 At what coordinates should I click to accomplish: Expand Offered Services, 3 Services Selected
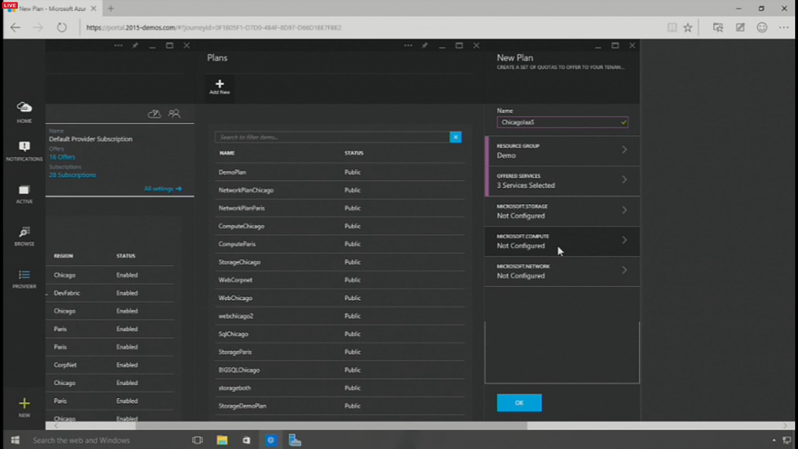click(x=562, y=181)
